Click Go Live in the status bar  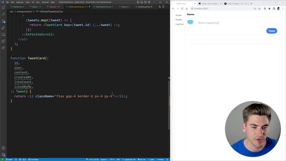pos(142,159)
